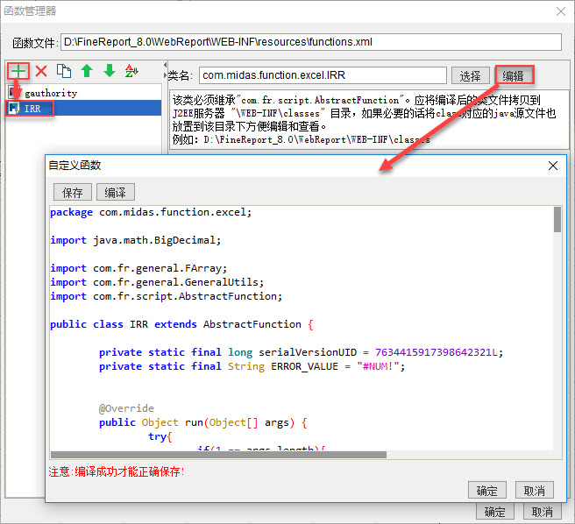
Task: Click 取消 in the 自定义函数 dialog
Action: coord(535,491)
